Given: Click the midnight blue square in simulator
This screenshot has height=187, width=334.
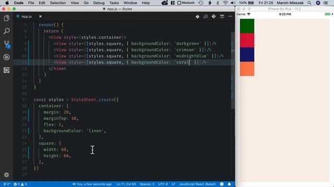Looking at the screenshot, I should pyautogui.click(x=247, y=55).
